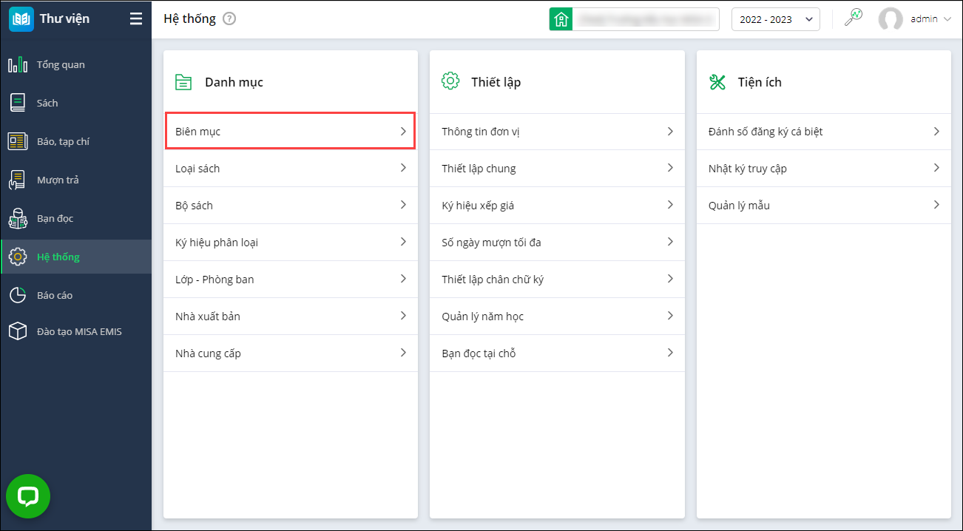Click the blurred school name field
This screenshot has height=531, width=963.
[645, 19]
